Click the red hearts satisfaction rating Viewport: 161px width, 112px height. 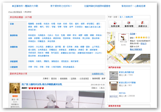pyautogui.click(x=36, y=88)
